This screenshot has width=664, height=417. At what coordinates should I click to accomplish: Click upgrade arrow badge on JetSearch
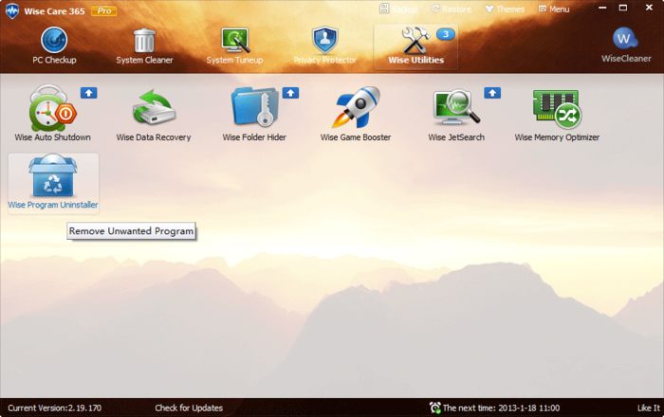click(x=492, y=93)
